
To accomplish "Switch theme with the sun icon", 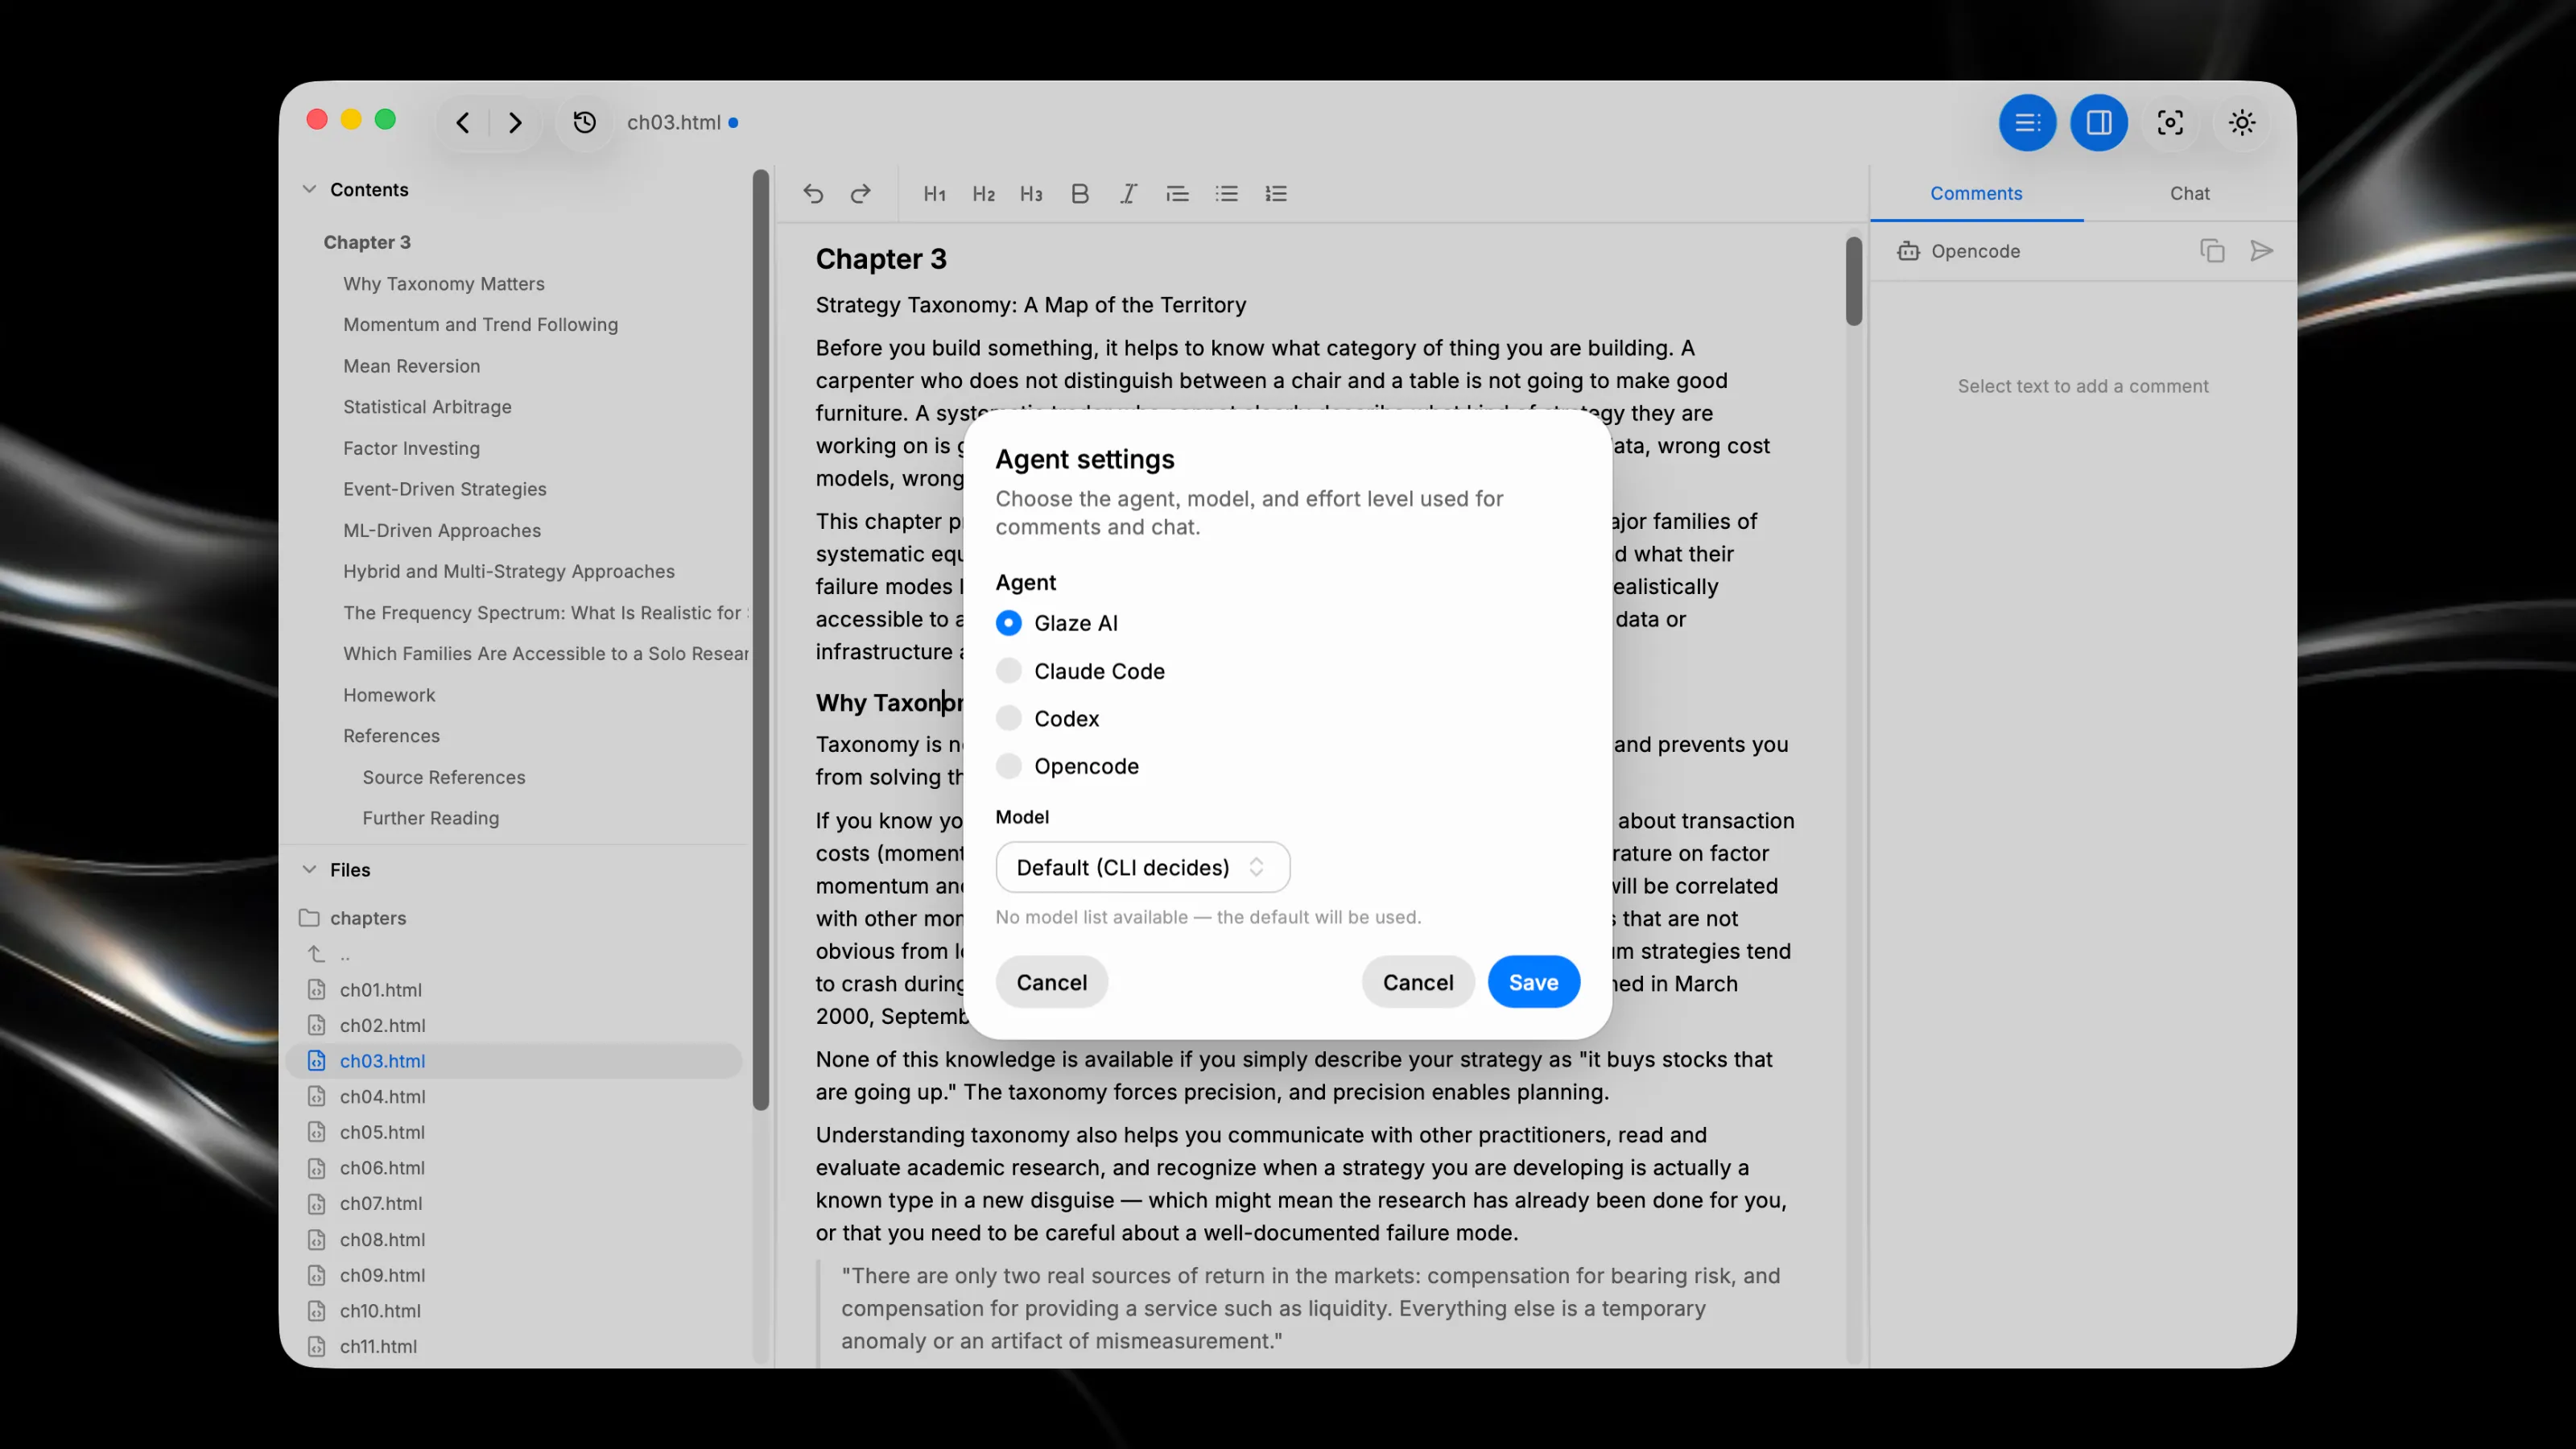I will [2241, 122].
